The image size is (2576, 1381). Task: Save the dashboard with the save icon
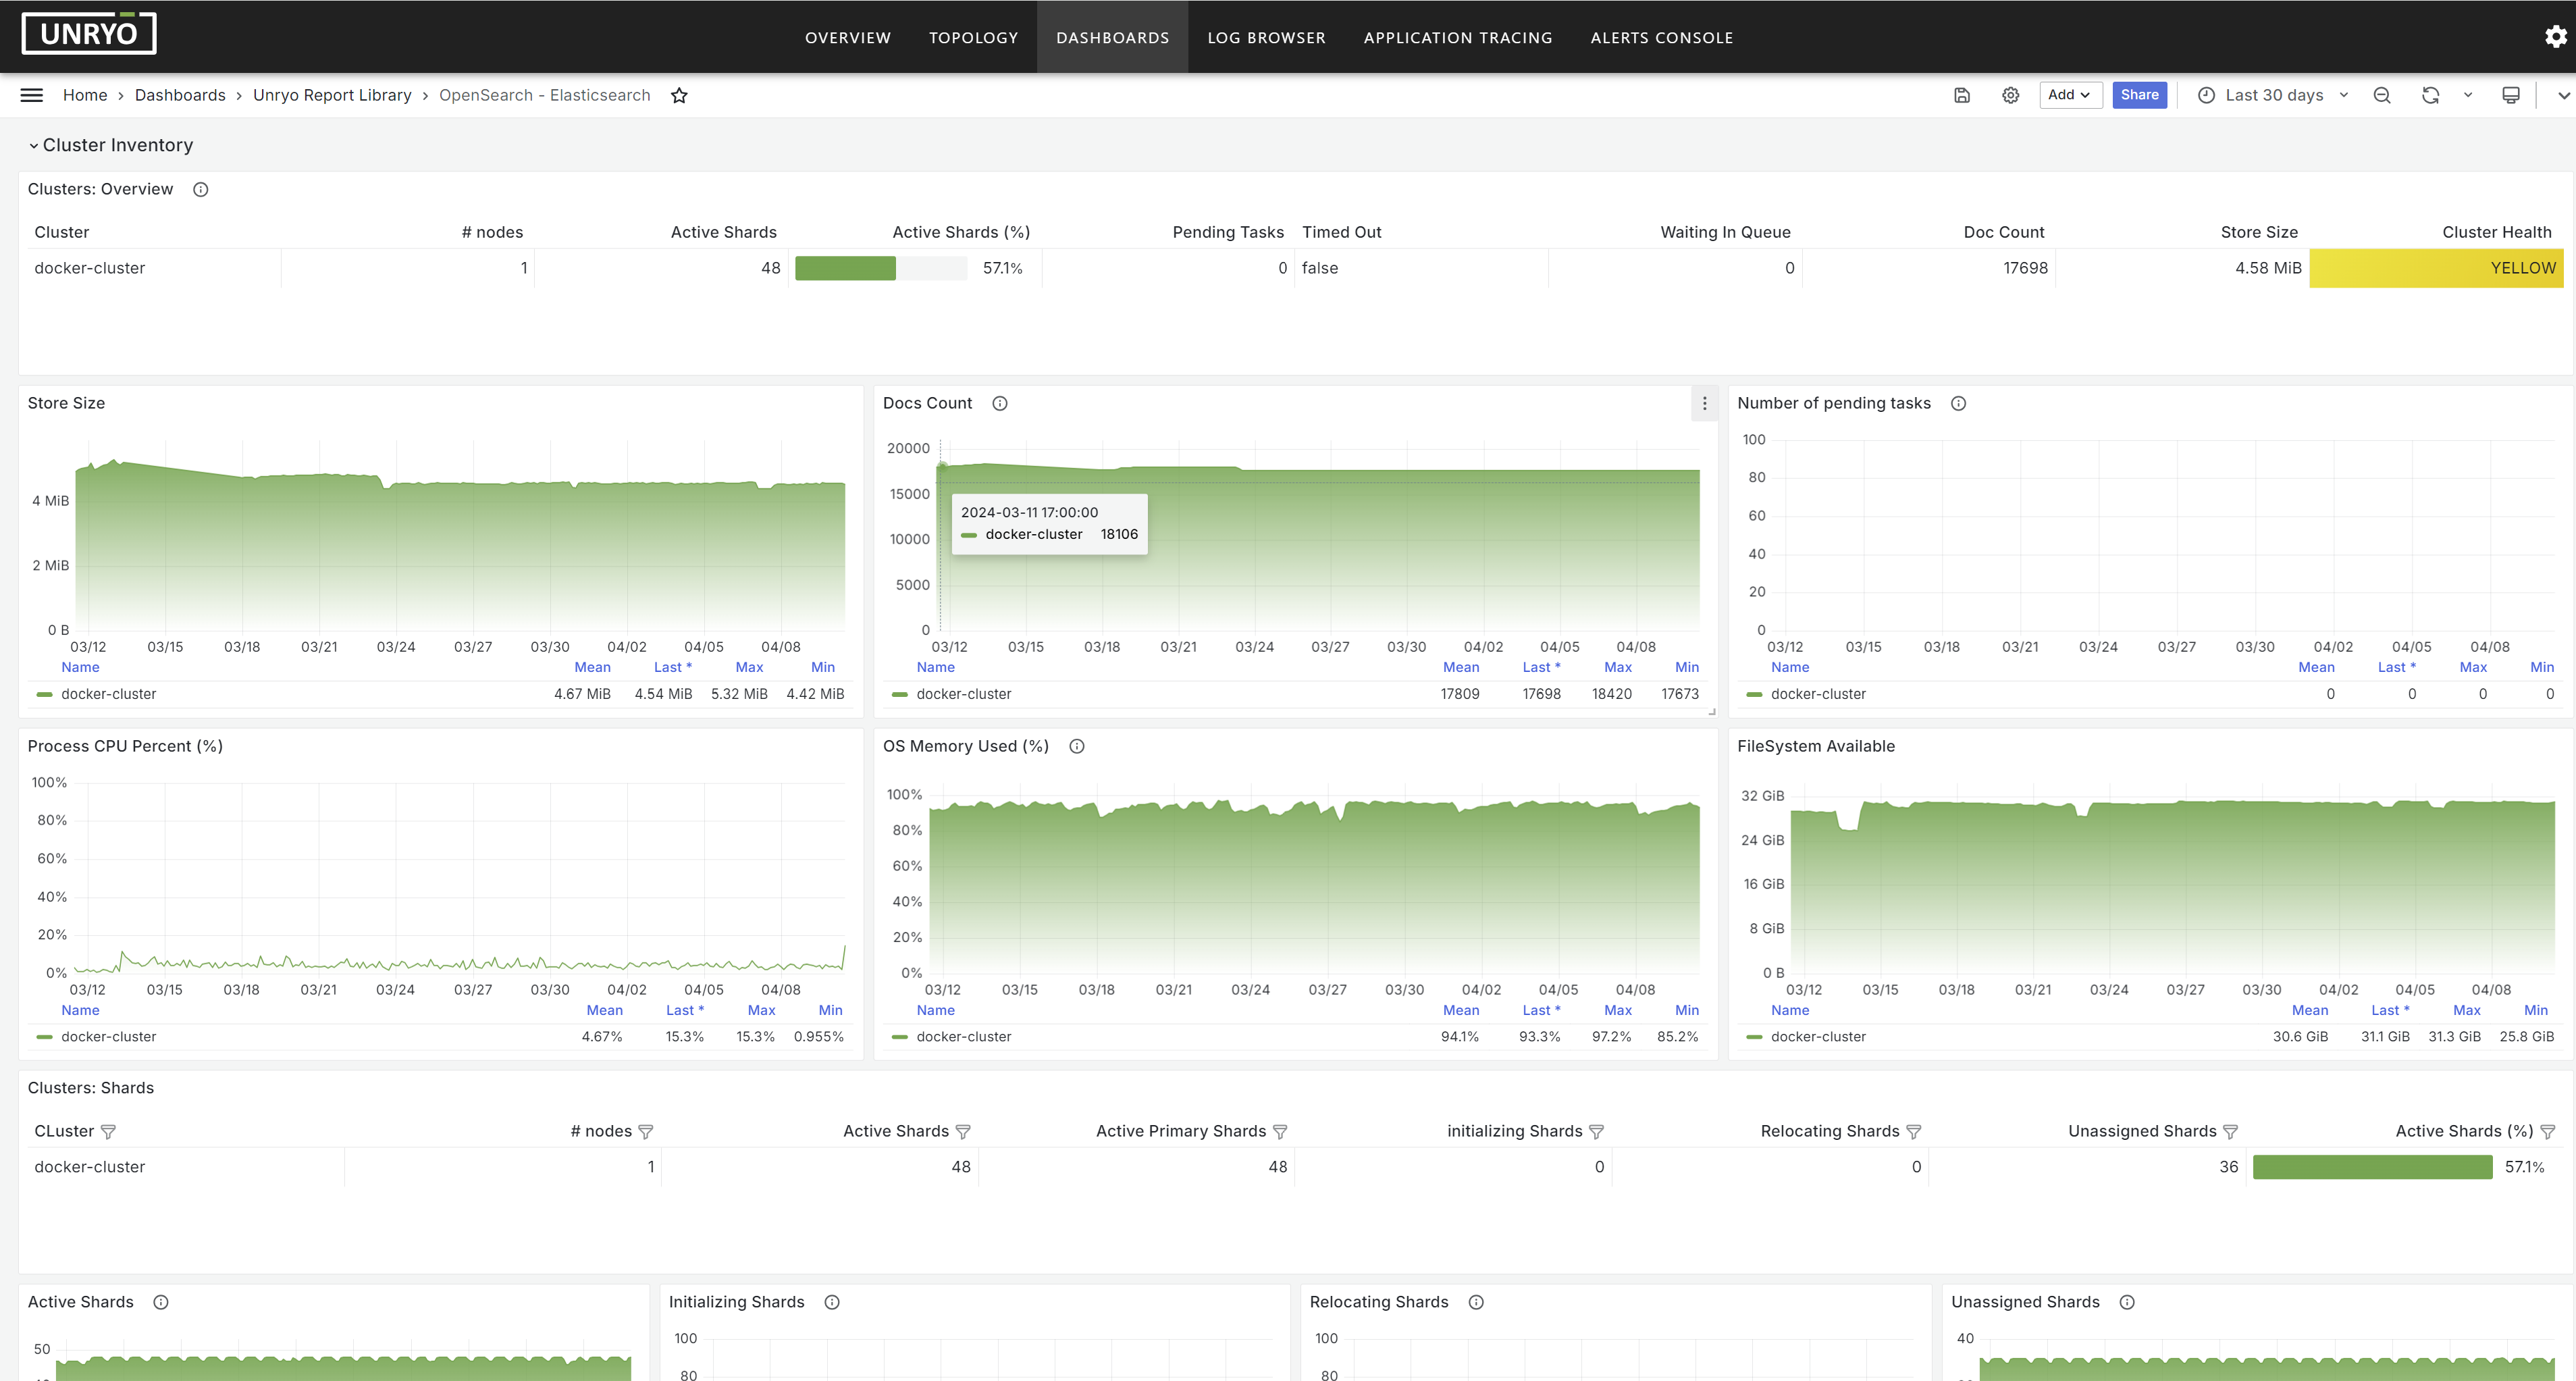[1961, 95]
